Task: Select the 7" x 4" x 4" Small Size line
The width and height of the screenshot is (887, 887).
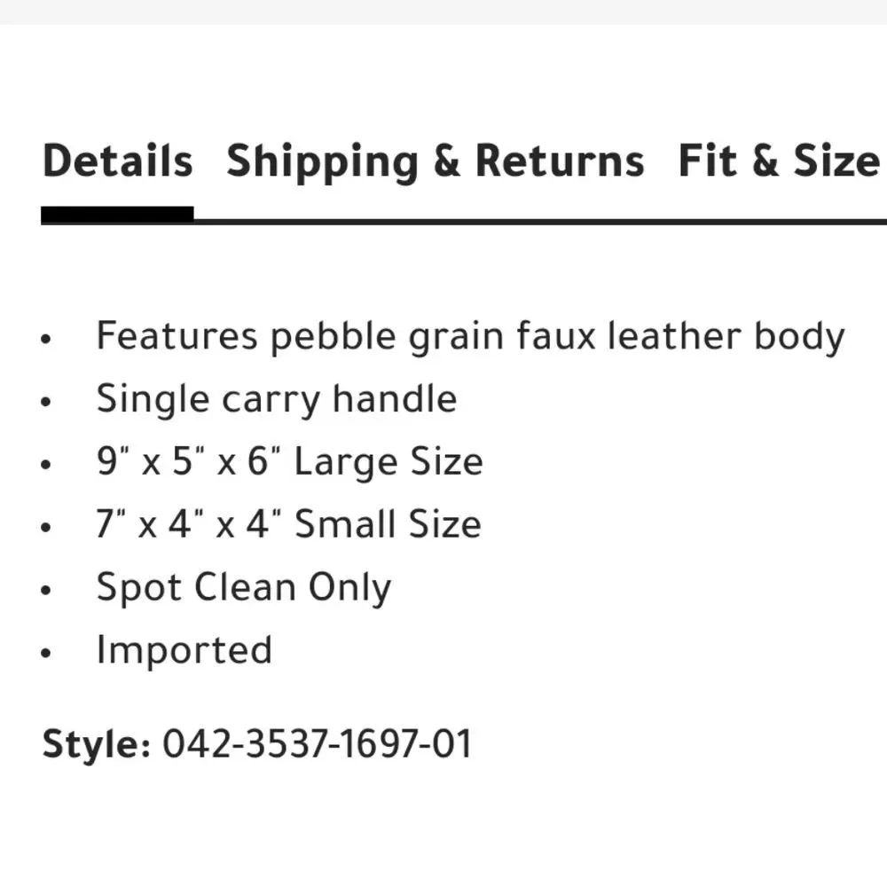Action: (289, 524)
